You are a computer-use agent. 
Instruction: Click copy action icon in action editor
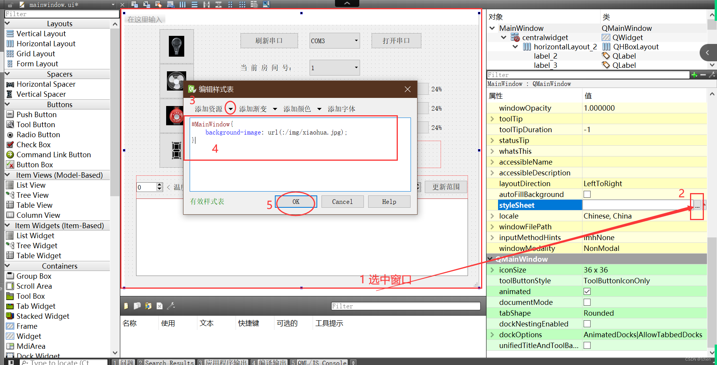(137, 306)
